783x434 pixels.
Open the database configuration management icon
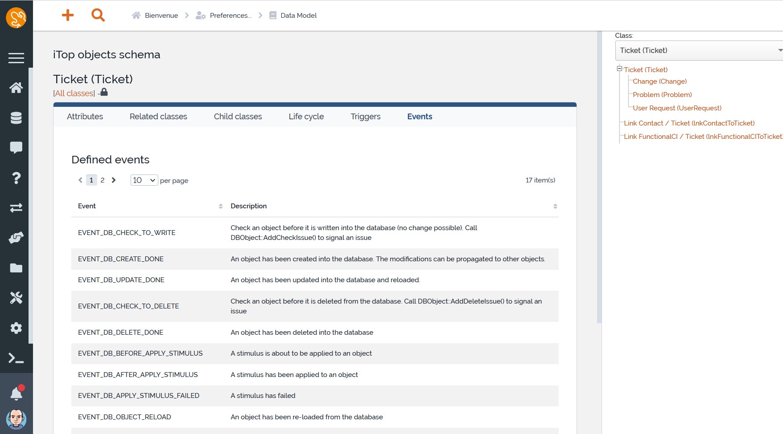[x=16, y=118]
